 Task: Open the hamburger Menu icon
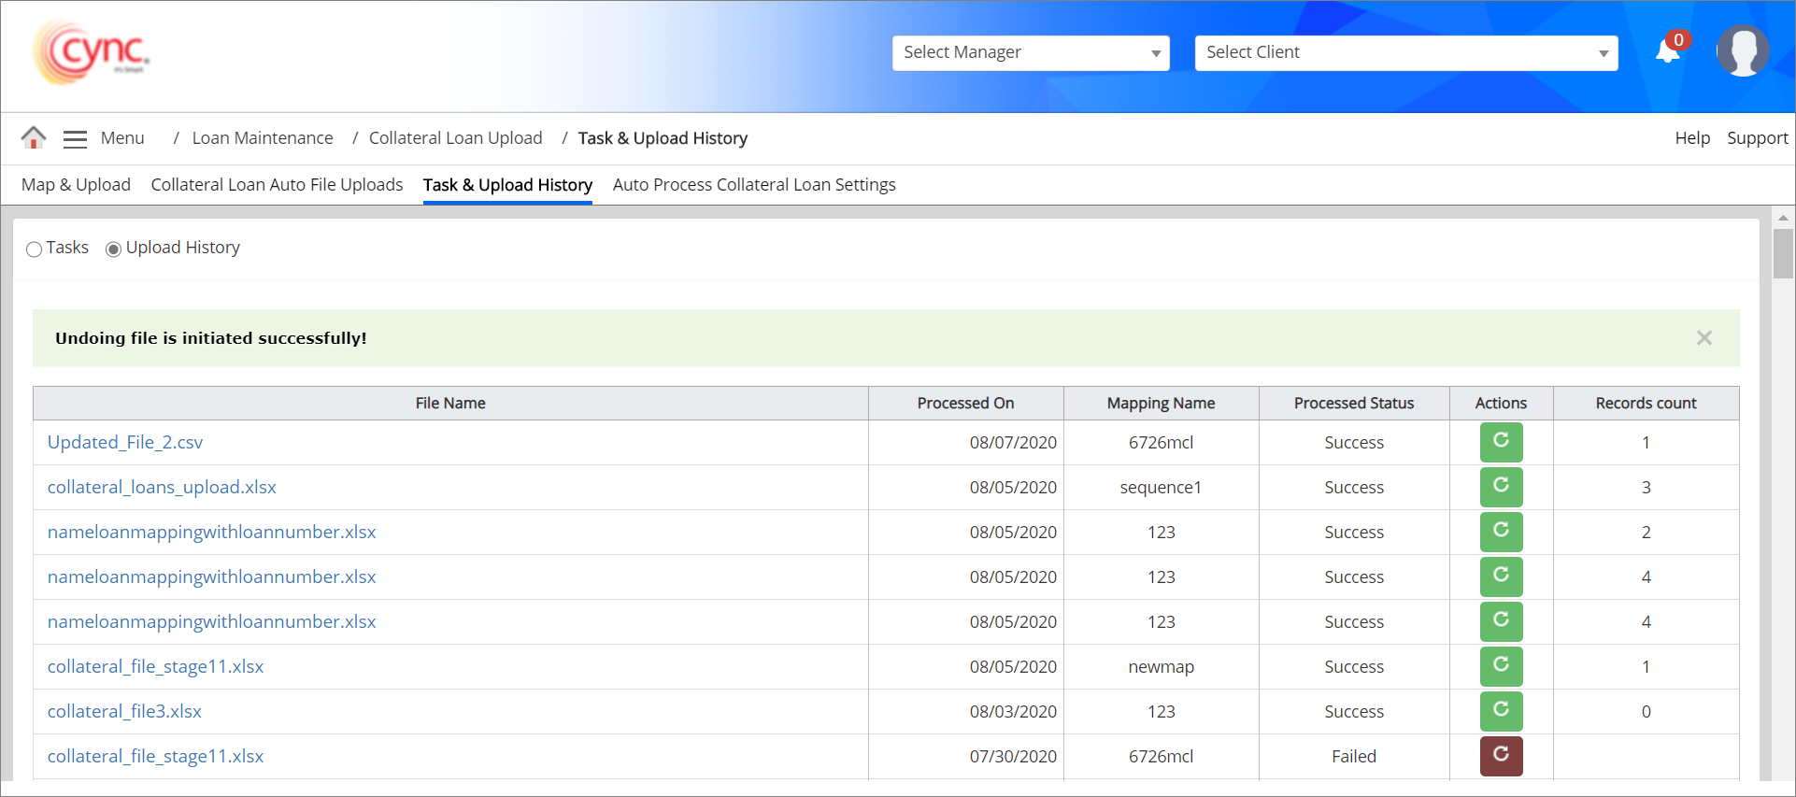click(x=75, y=139)
